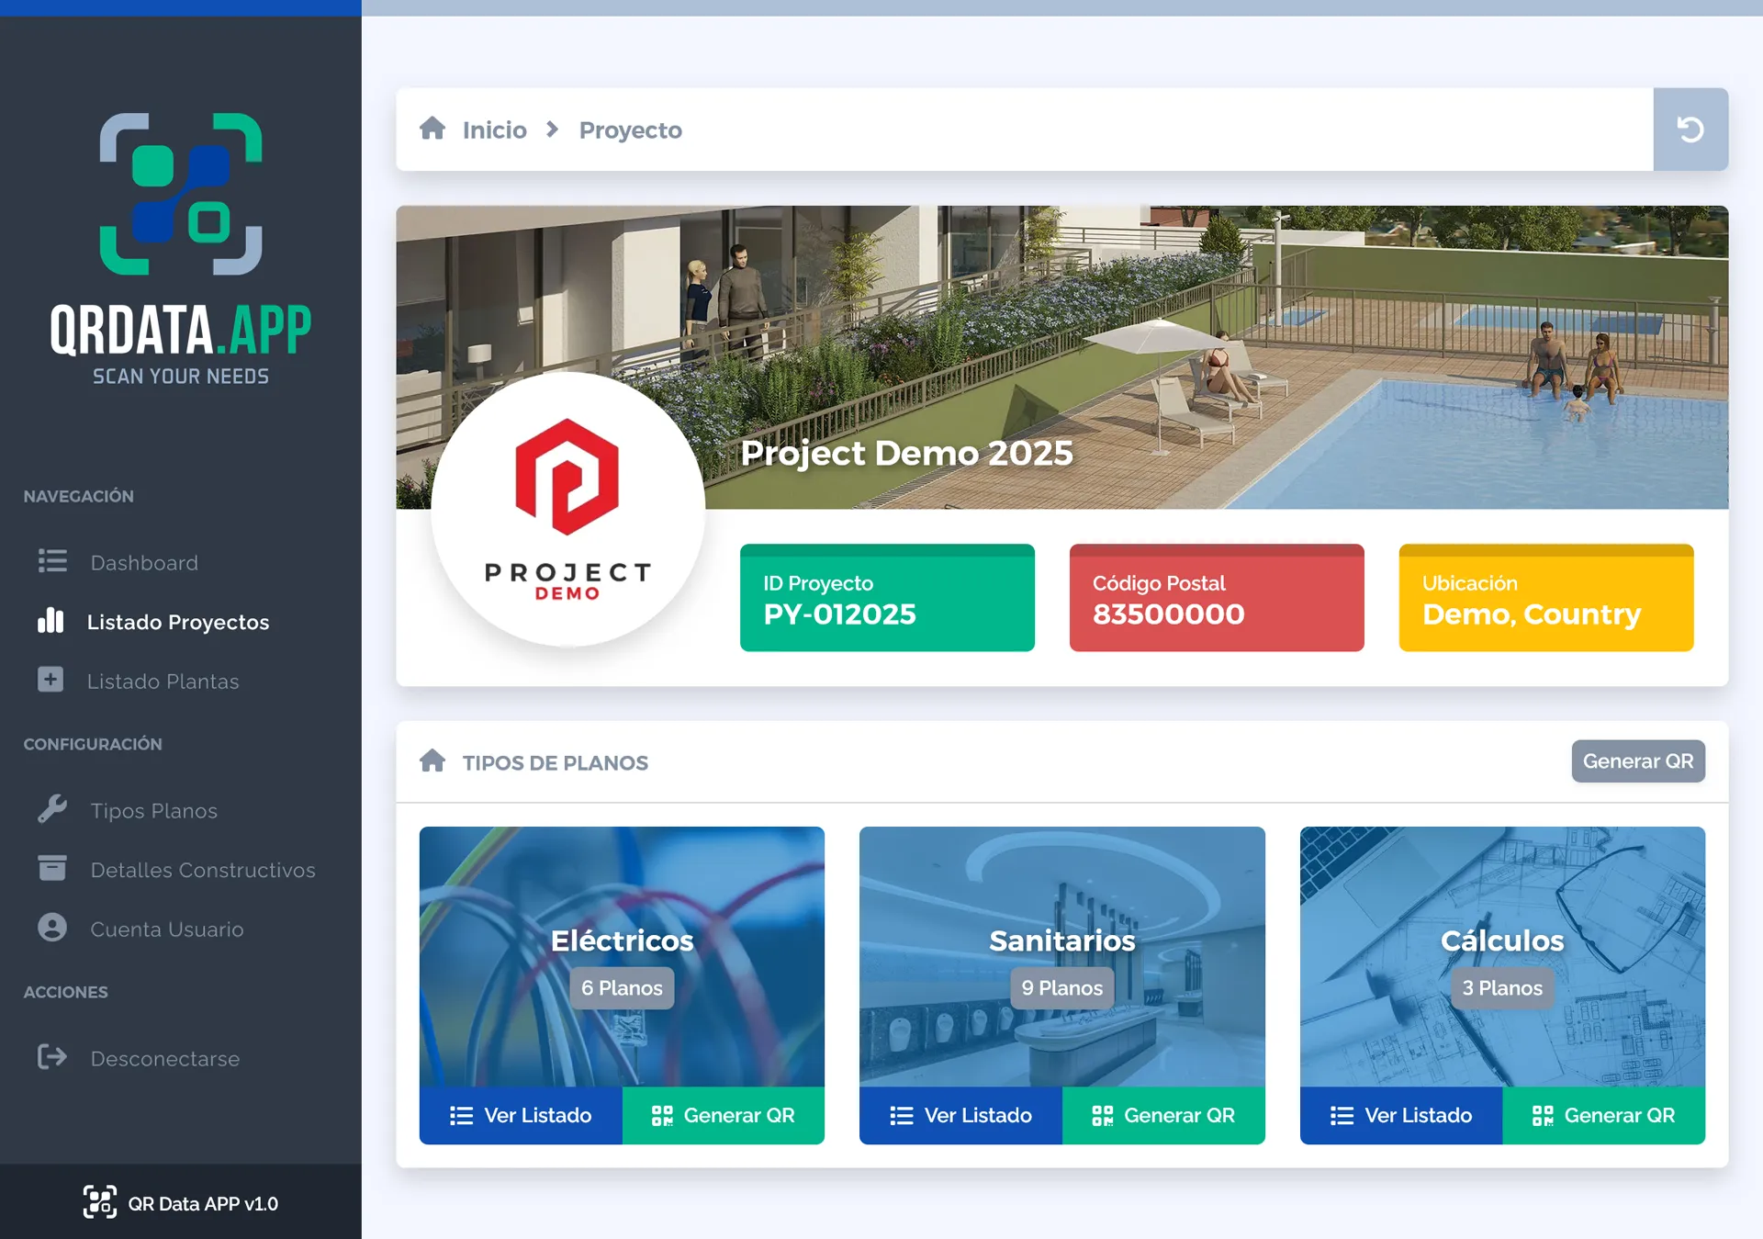The height and width of the screenshot is (1239, 1763).
Task: Go to Inicio breadcrumb link
Action: [494, 130]
